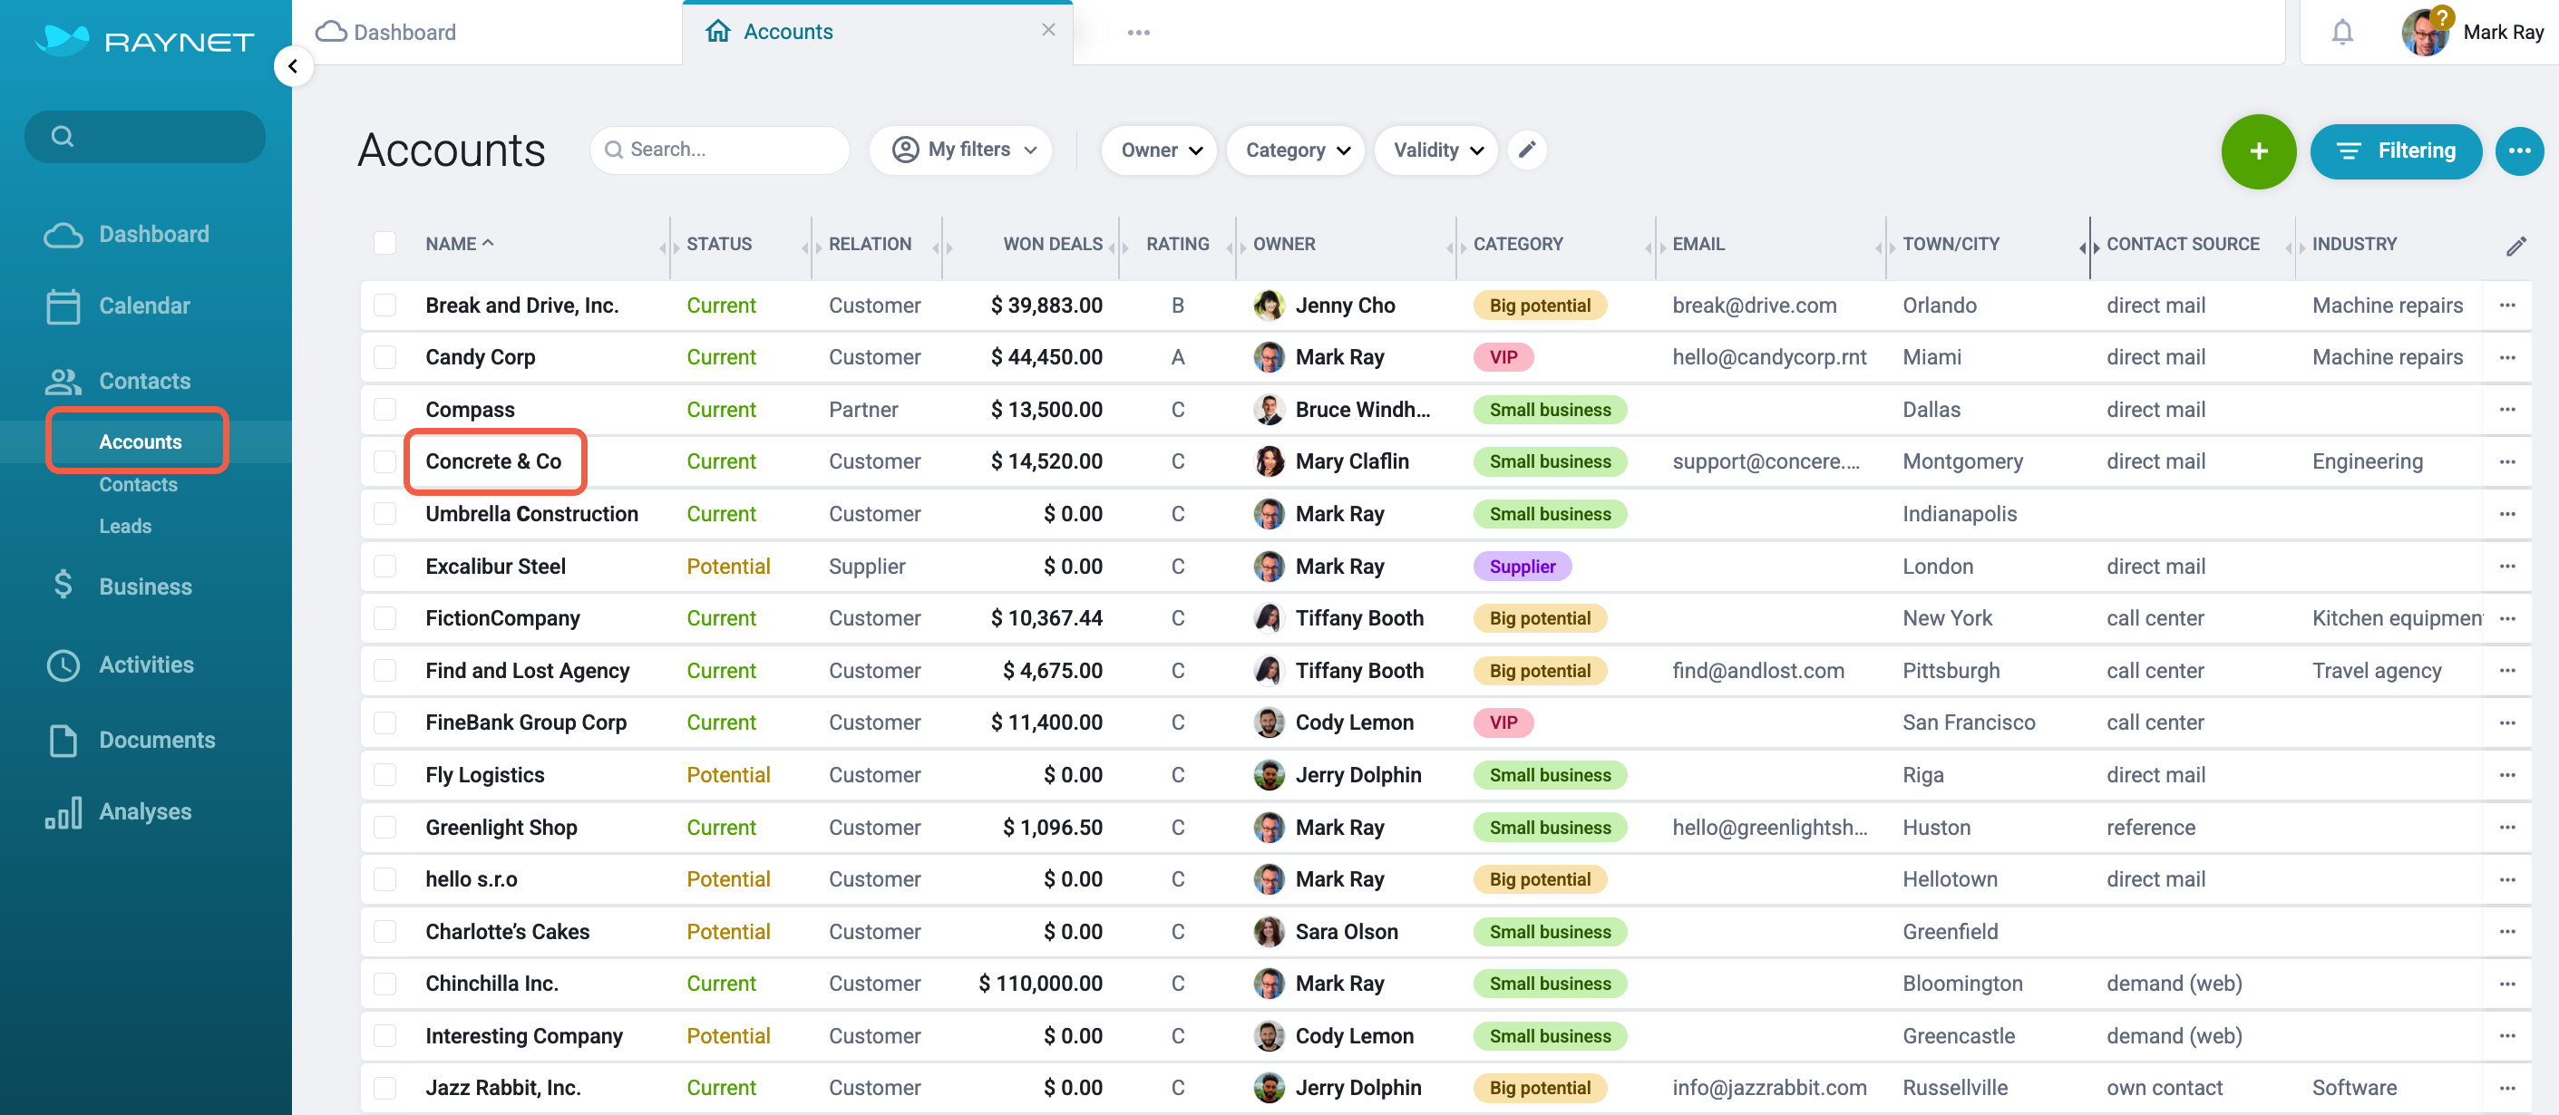Click the notification bell icon
Image resolution: width=2559 pixels, height=1115 pixels.
click(2341, 33)
